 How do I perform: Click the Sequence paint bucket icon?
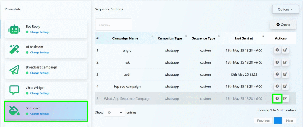coord(14,110)
